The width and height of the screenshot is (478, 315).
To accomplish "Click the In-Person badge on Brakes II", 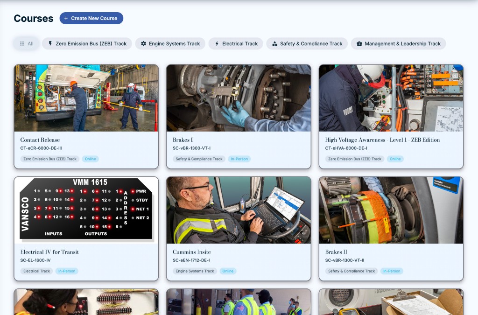I will pos(392,271).
